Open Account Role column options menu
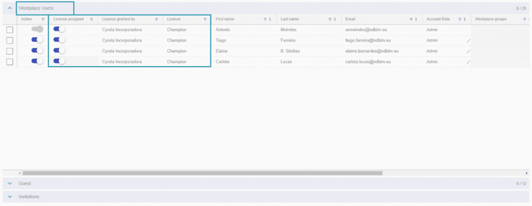The width and height of the screenshot is (532, 206). pos(464,19)
